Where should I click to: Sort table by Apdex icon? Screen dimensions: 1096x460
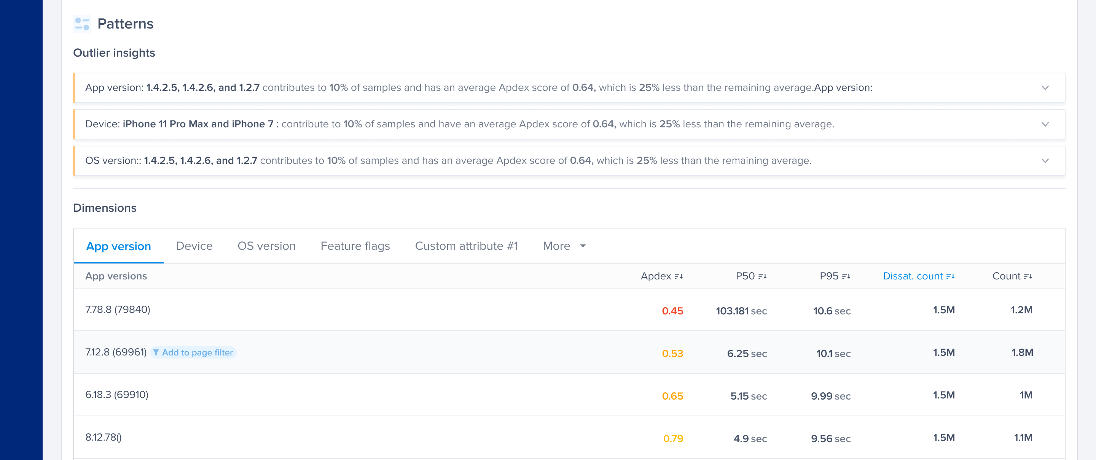[x=679, y=276]
